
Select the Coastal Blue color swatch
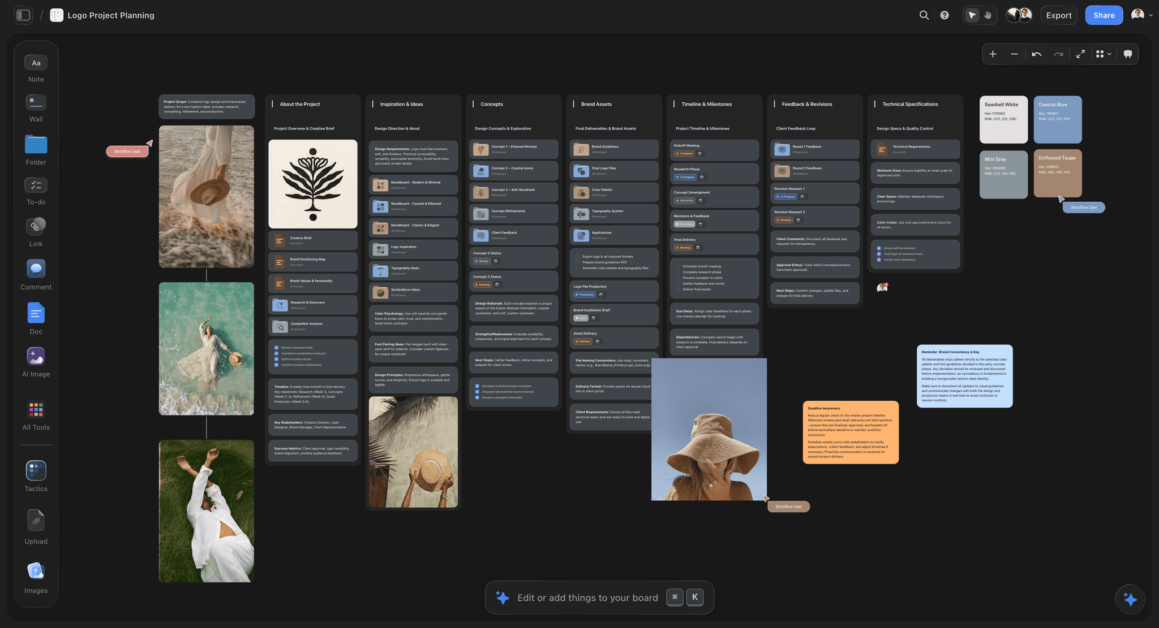point(1057,119)
